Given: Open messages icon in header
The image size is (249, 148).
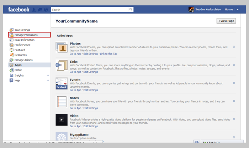Looking at the screenshot, I should 40,10.
